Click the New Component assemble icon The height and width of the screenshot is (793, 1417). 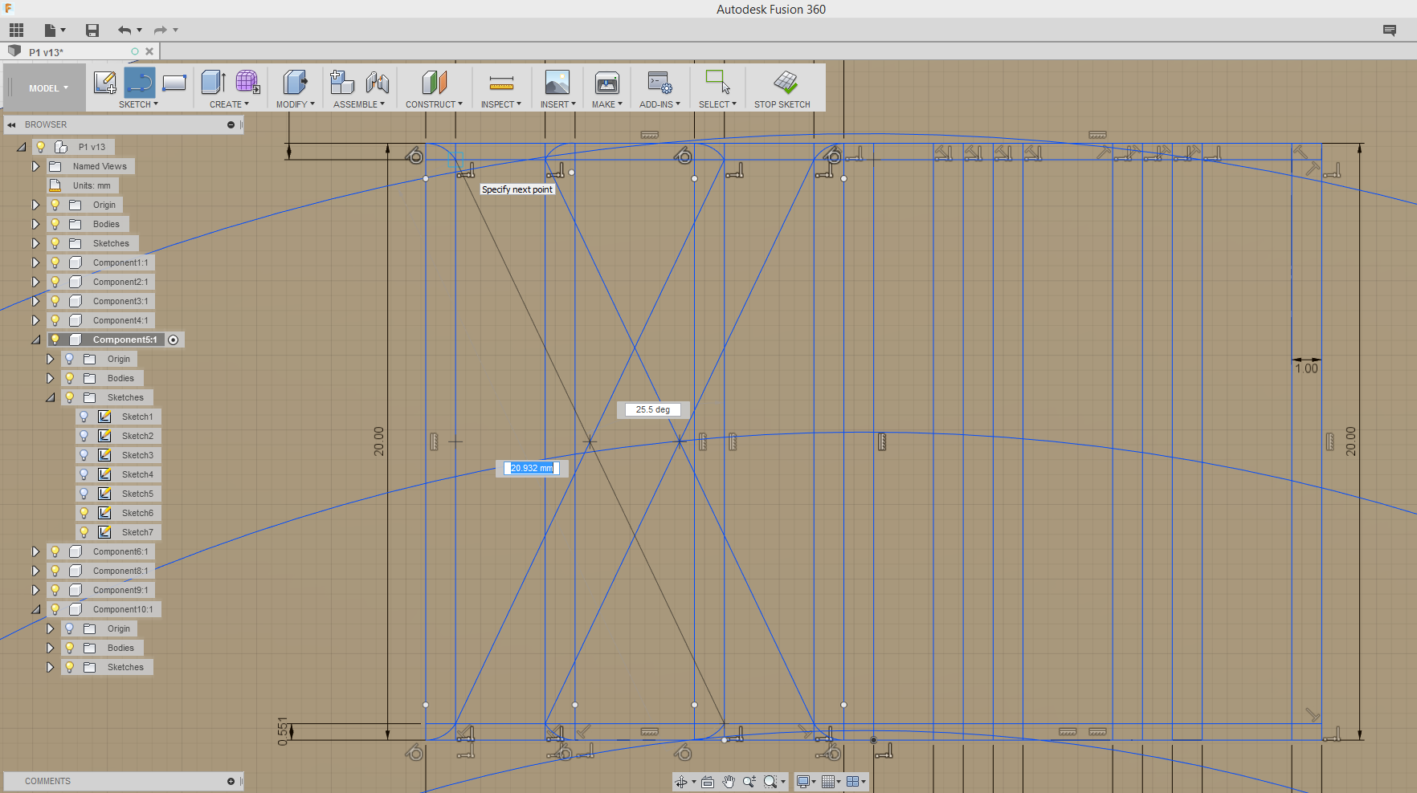click(342, 83)
